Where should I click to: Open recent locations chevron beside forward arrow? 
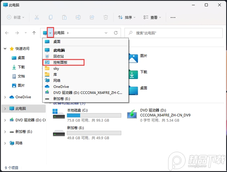point(26,33)
